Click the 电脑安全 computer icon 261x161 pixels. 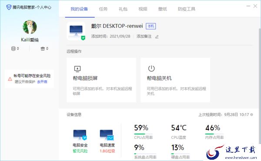tap(80, 135)
